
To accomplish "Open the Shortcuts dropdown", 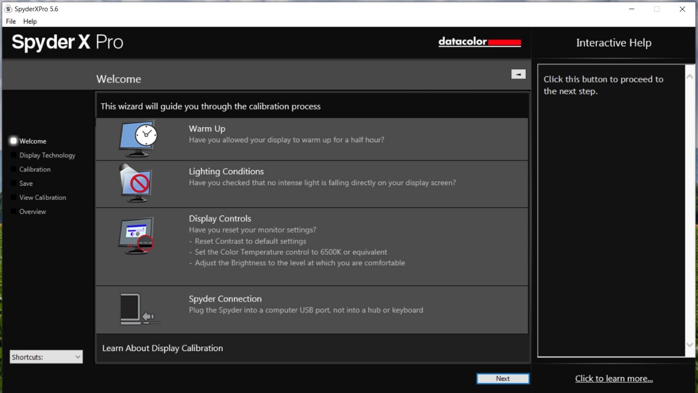I will [x=46, y=357].
